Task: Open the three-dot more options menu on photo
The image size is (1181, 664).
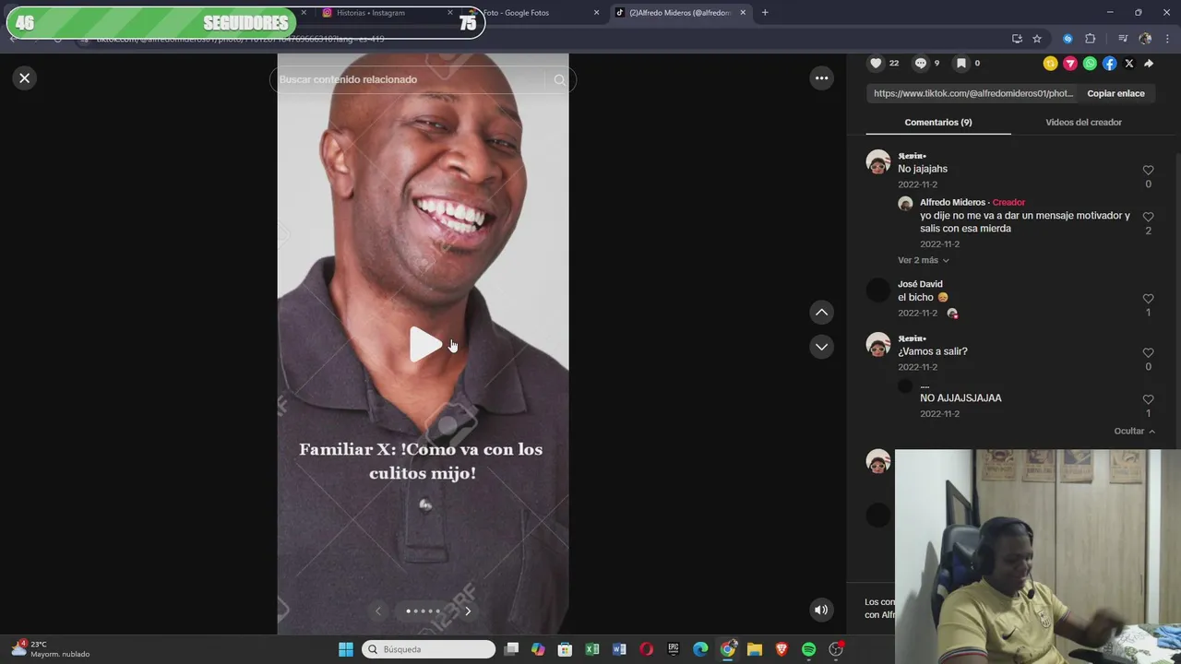Action: (821, 78)
